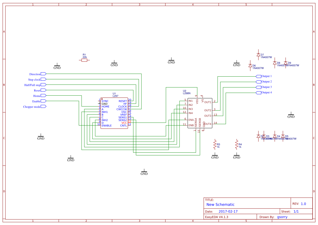Click the CWCCW pin label on U1
This screenshot has width=318, height=225.
tap(122, 109)
